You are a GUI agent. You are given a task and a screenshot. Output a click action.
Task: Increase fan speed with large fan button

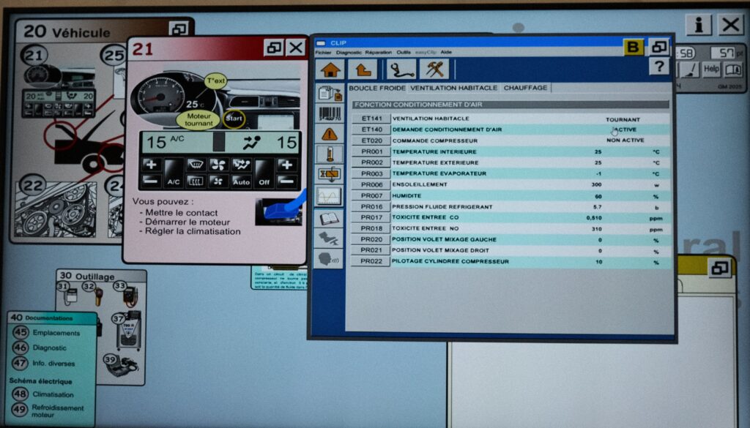[x=218, y=165]
